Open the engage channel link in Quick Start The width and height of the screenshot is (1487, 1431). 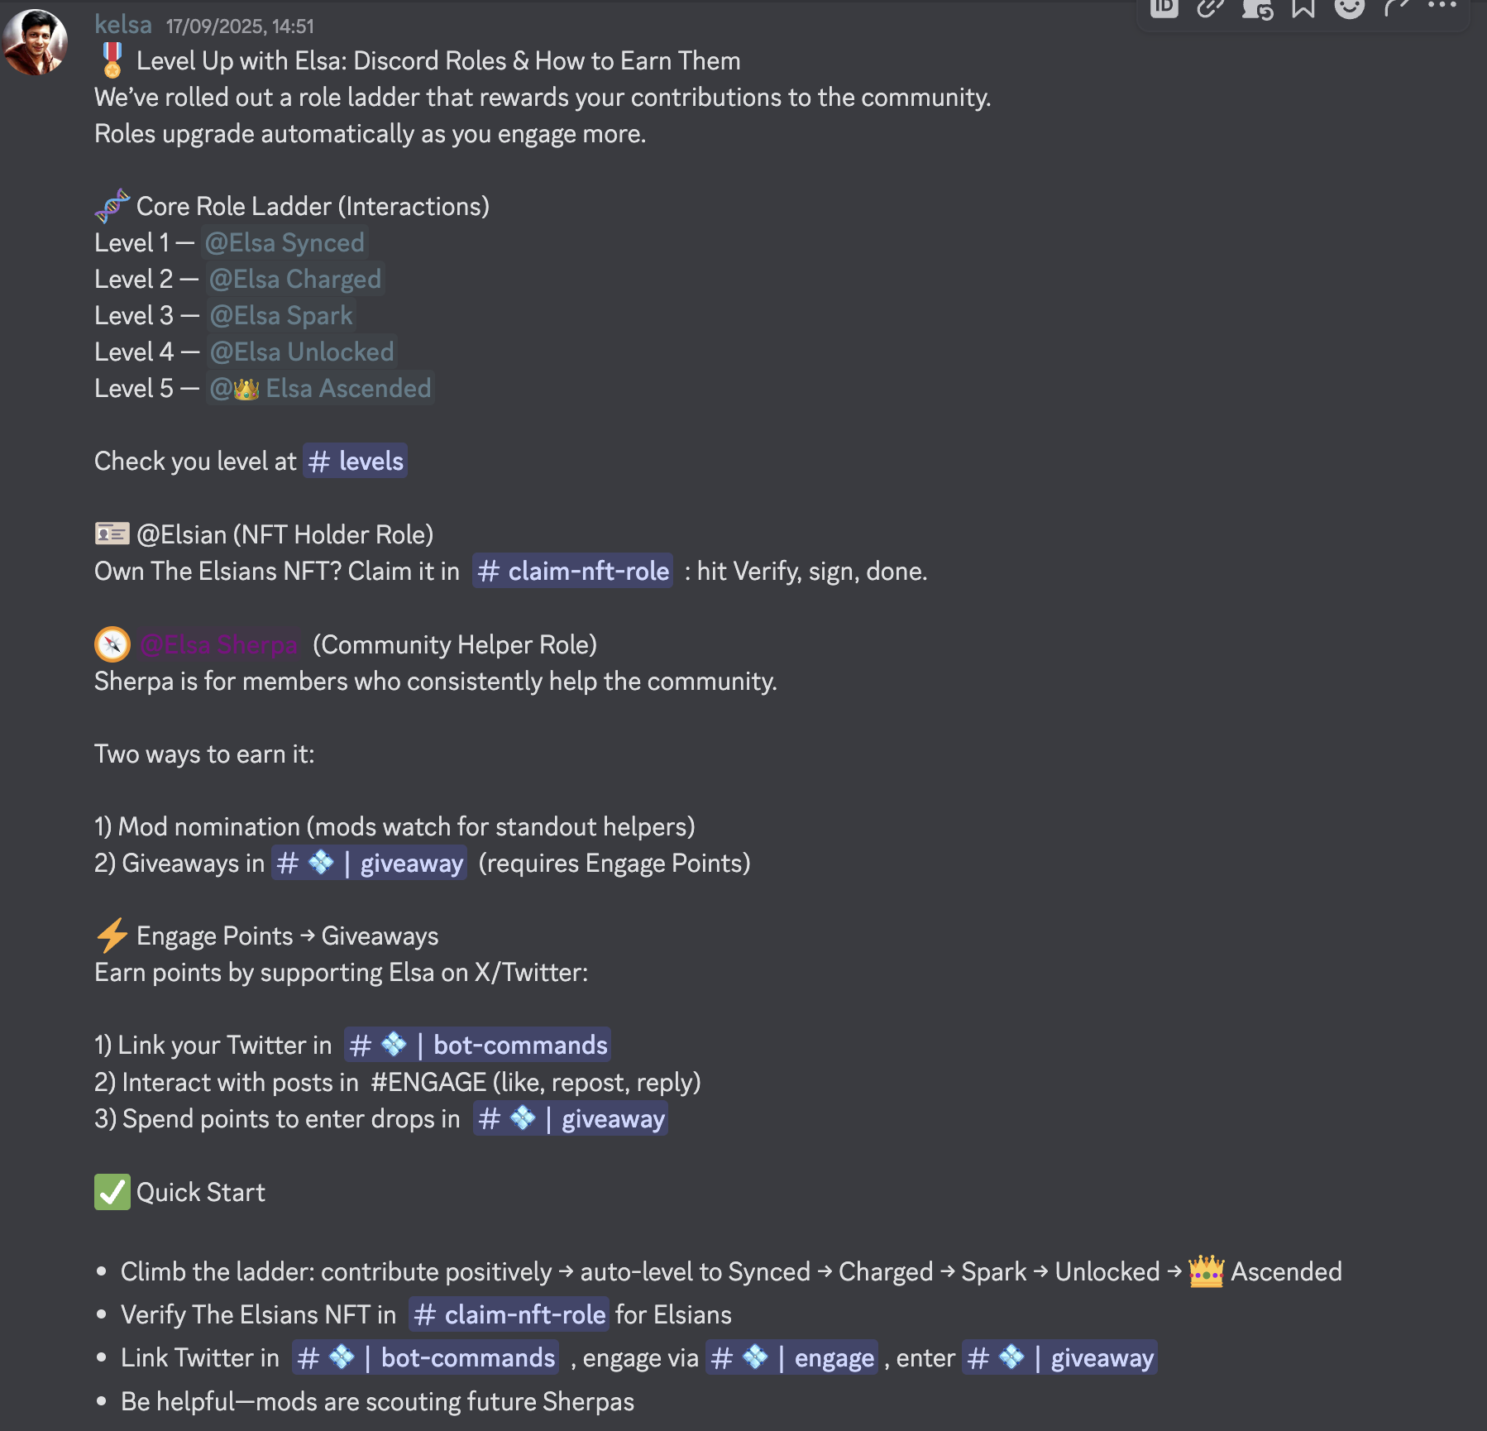pos(791,1358)
